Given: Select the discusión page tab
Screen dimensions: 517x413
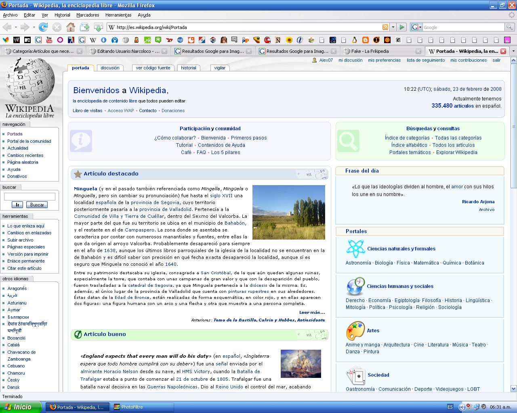Looking at the screenshot, I should click(110, 68).
